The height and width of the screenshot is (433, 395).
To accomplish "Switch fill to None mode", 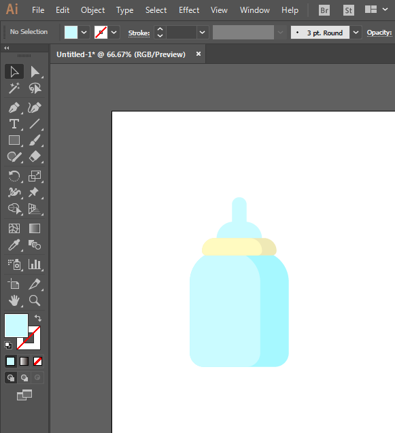I will (x=37, y=361).
